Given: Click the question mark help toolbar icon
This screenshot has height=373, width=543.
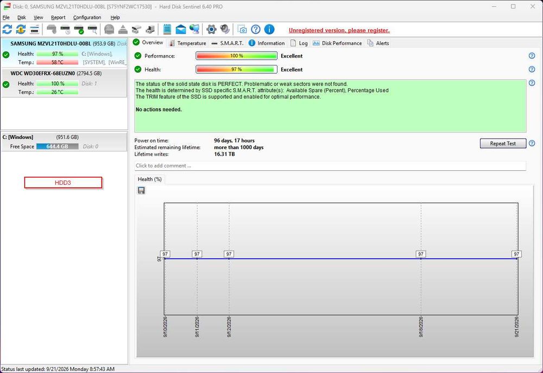Looking at the screenshot, I should pos(256,29).
